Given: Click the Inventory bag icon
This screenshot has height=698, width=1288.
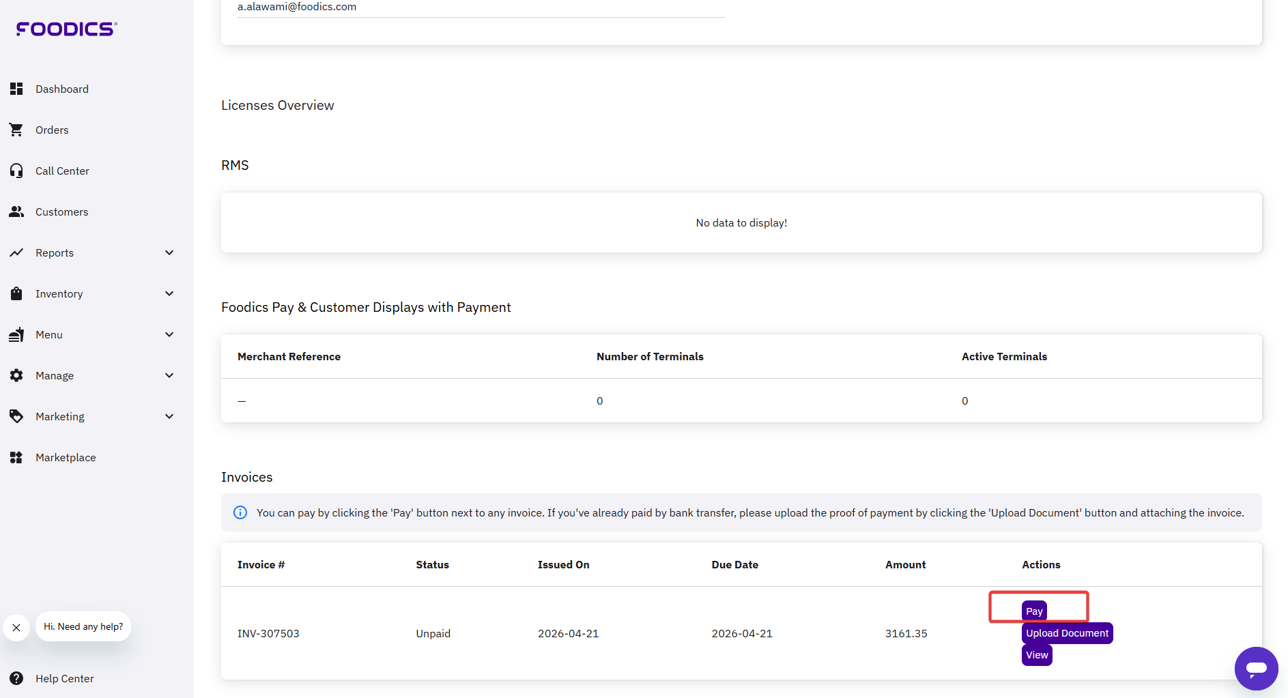Looking at the screenshot, I should pyautogui.click(x=16, y=293).
